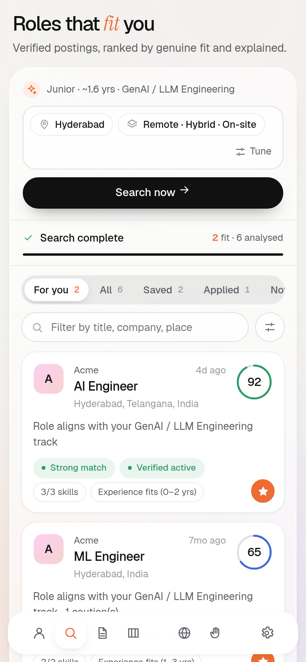
Task: Select the search icon in bottom navigation
Action: pos(71,633)
